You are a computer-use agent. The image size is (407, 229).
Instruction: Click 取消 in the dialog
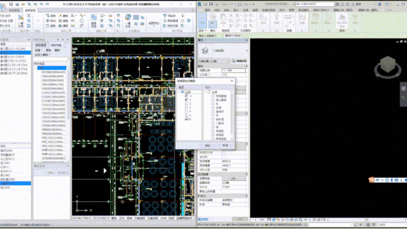(225, 145)
